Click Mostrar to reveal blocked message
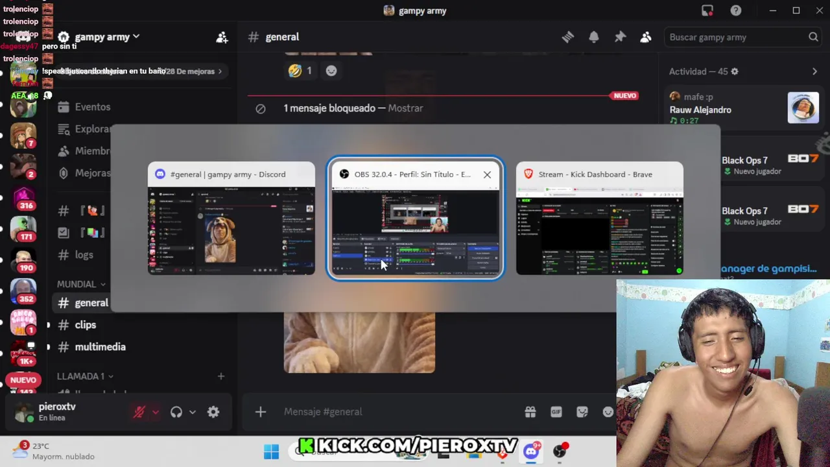830x467 pixels. point(405,108)
